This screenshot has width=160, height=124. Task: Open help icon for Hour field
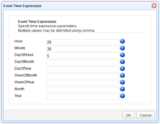coord(122,41)
